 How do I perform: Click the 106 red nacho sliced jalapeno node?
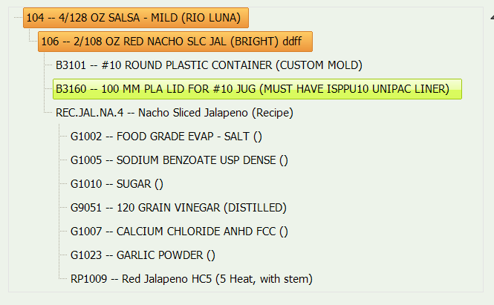(x=177, y=41)
